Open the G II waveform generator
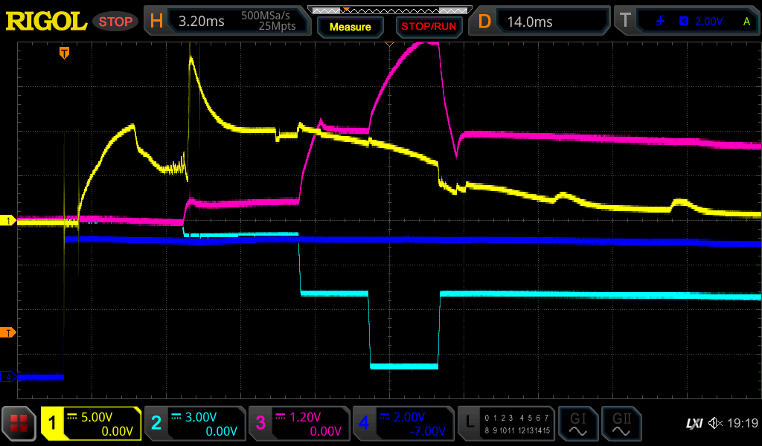 [621, 424]
